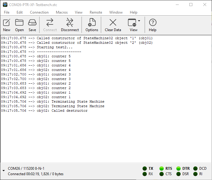Toggle the DTR signal indicator

coord(179,169)
